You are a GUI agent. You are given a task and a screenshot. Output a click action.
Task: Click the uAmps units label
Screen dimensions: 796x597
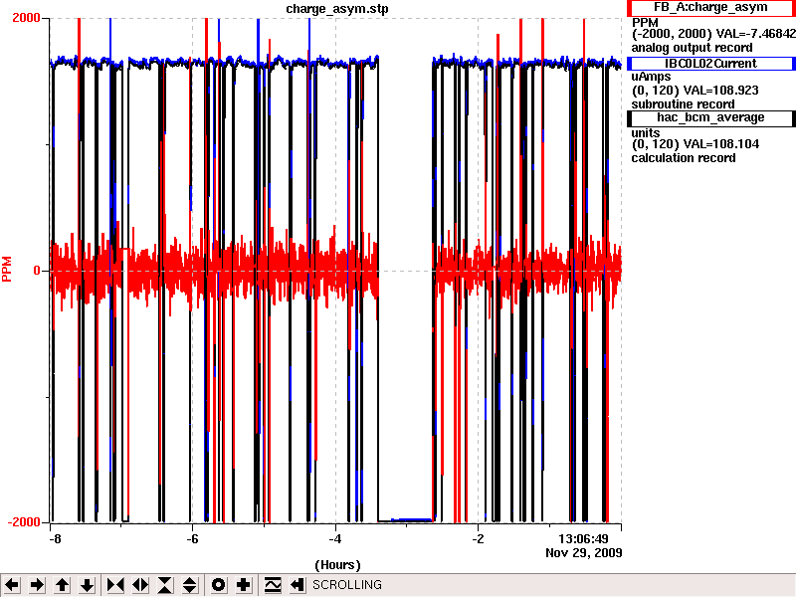tap(651, 77)
